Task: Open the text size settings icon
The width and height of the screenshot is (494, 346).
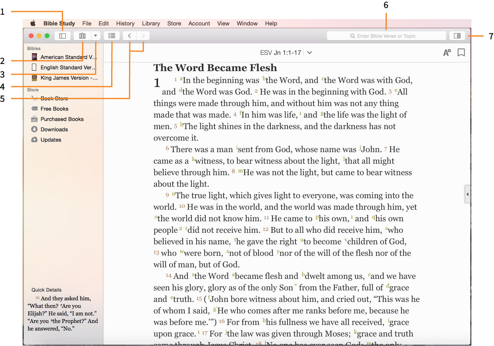Action: [447, 52]
